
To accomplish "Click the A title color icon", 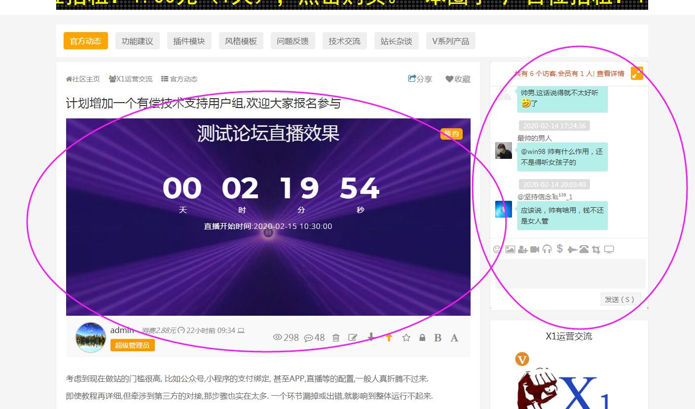I will pyautogui.click(x=454, y=338).
